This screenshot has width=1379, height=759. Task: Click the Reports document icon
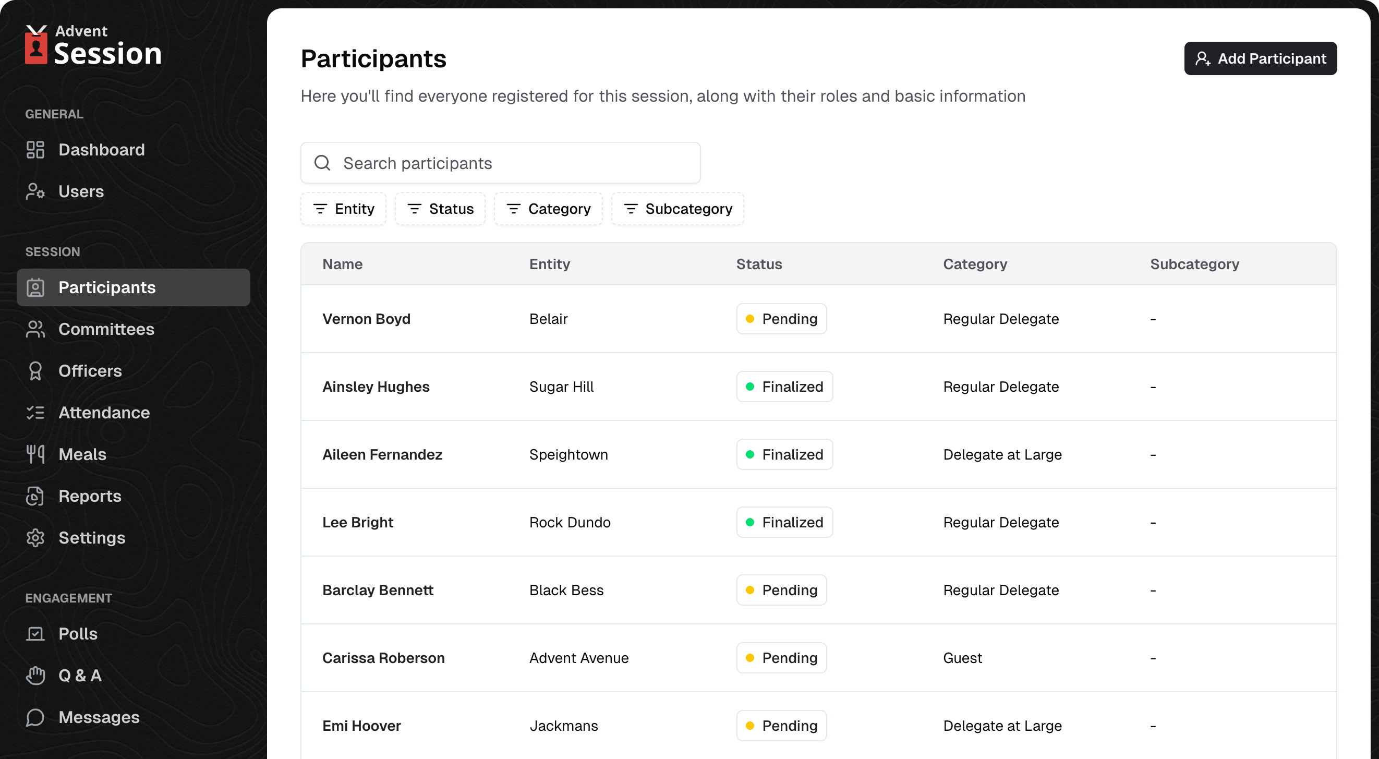[x=35, y=496]
